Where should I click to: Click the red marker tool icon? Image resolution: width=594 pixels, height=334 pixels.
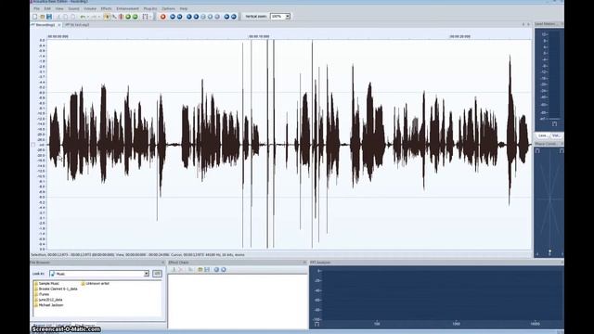pos(121,17)
